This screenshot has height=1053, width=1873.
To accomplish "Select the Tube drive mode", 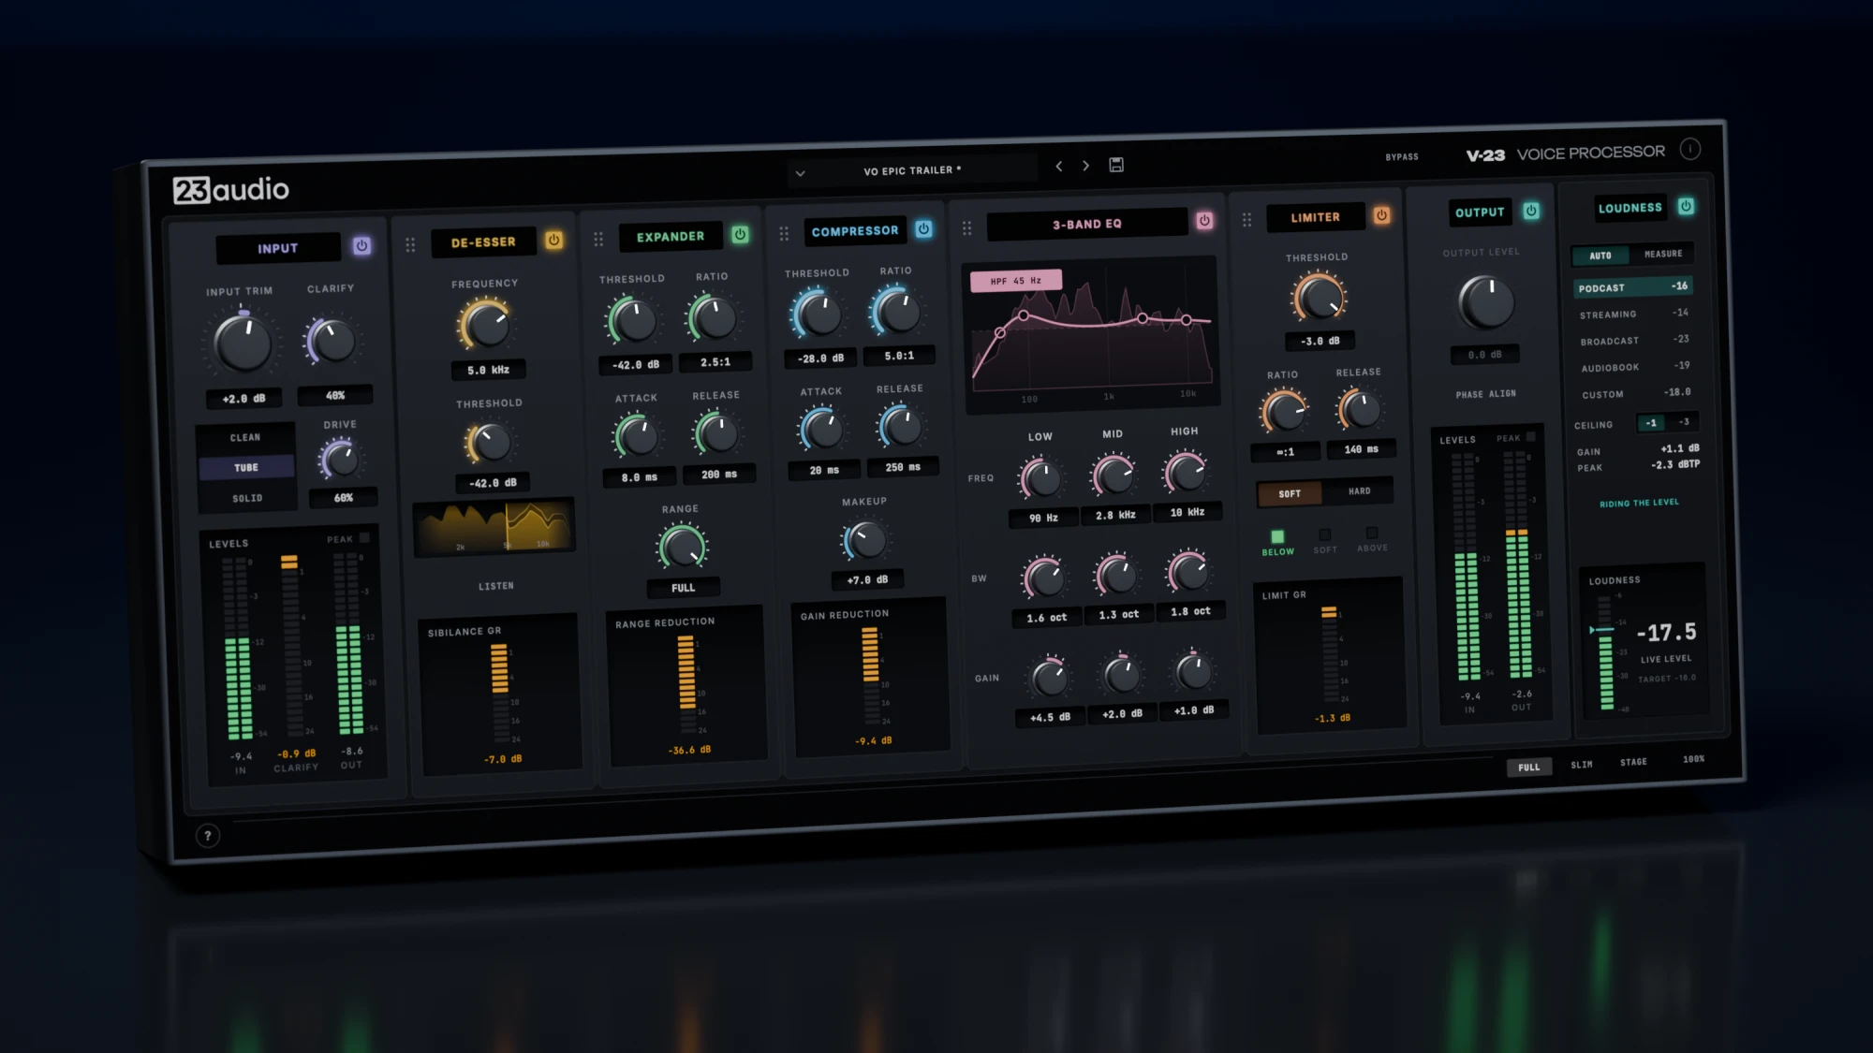I will point(246,467).
